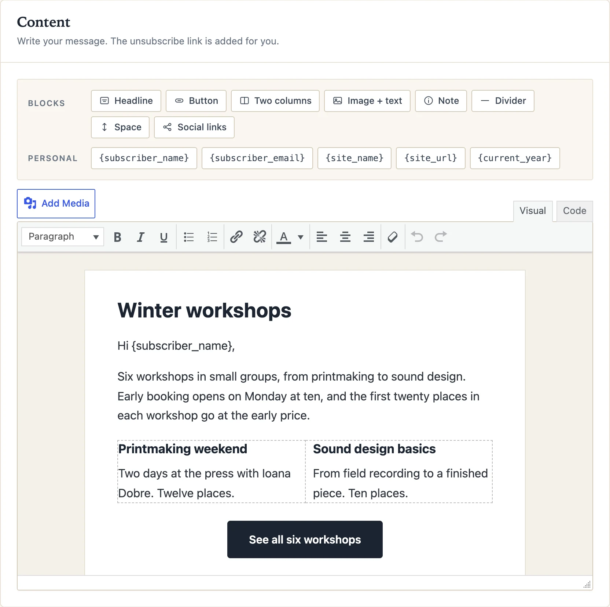610x607 pixels.
Task: Click the 'Early booking opens on Monday' paragraph
Action: (298, 396)
